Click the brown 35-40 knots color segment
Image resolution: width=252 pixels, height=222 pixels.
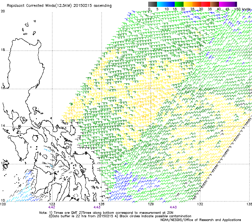pyautogui.click(x=215, y=4)
